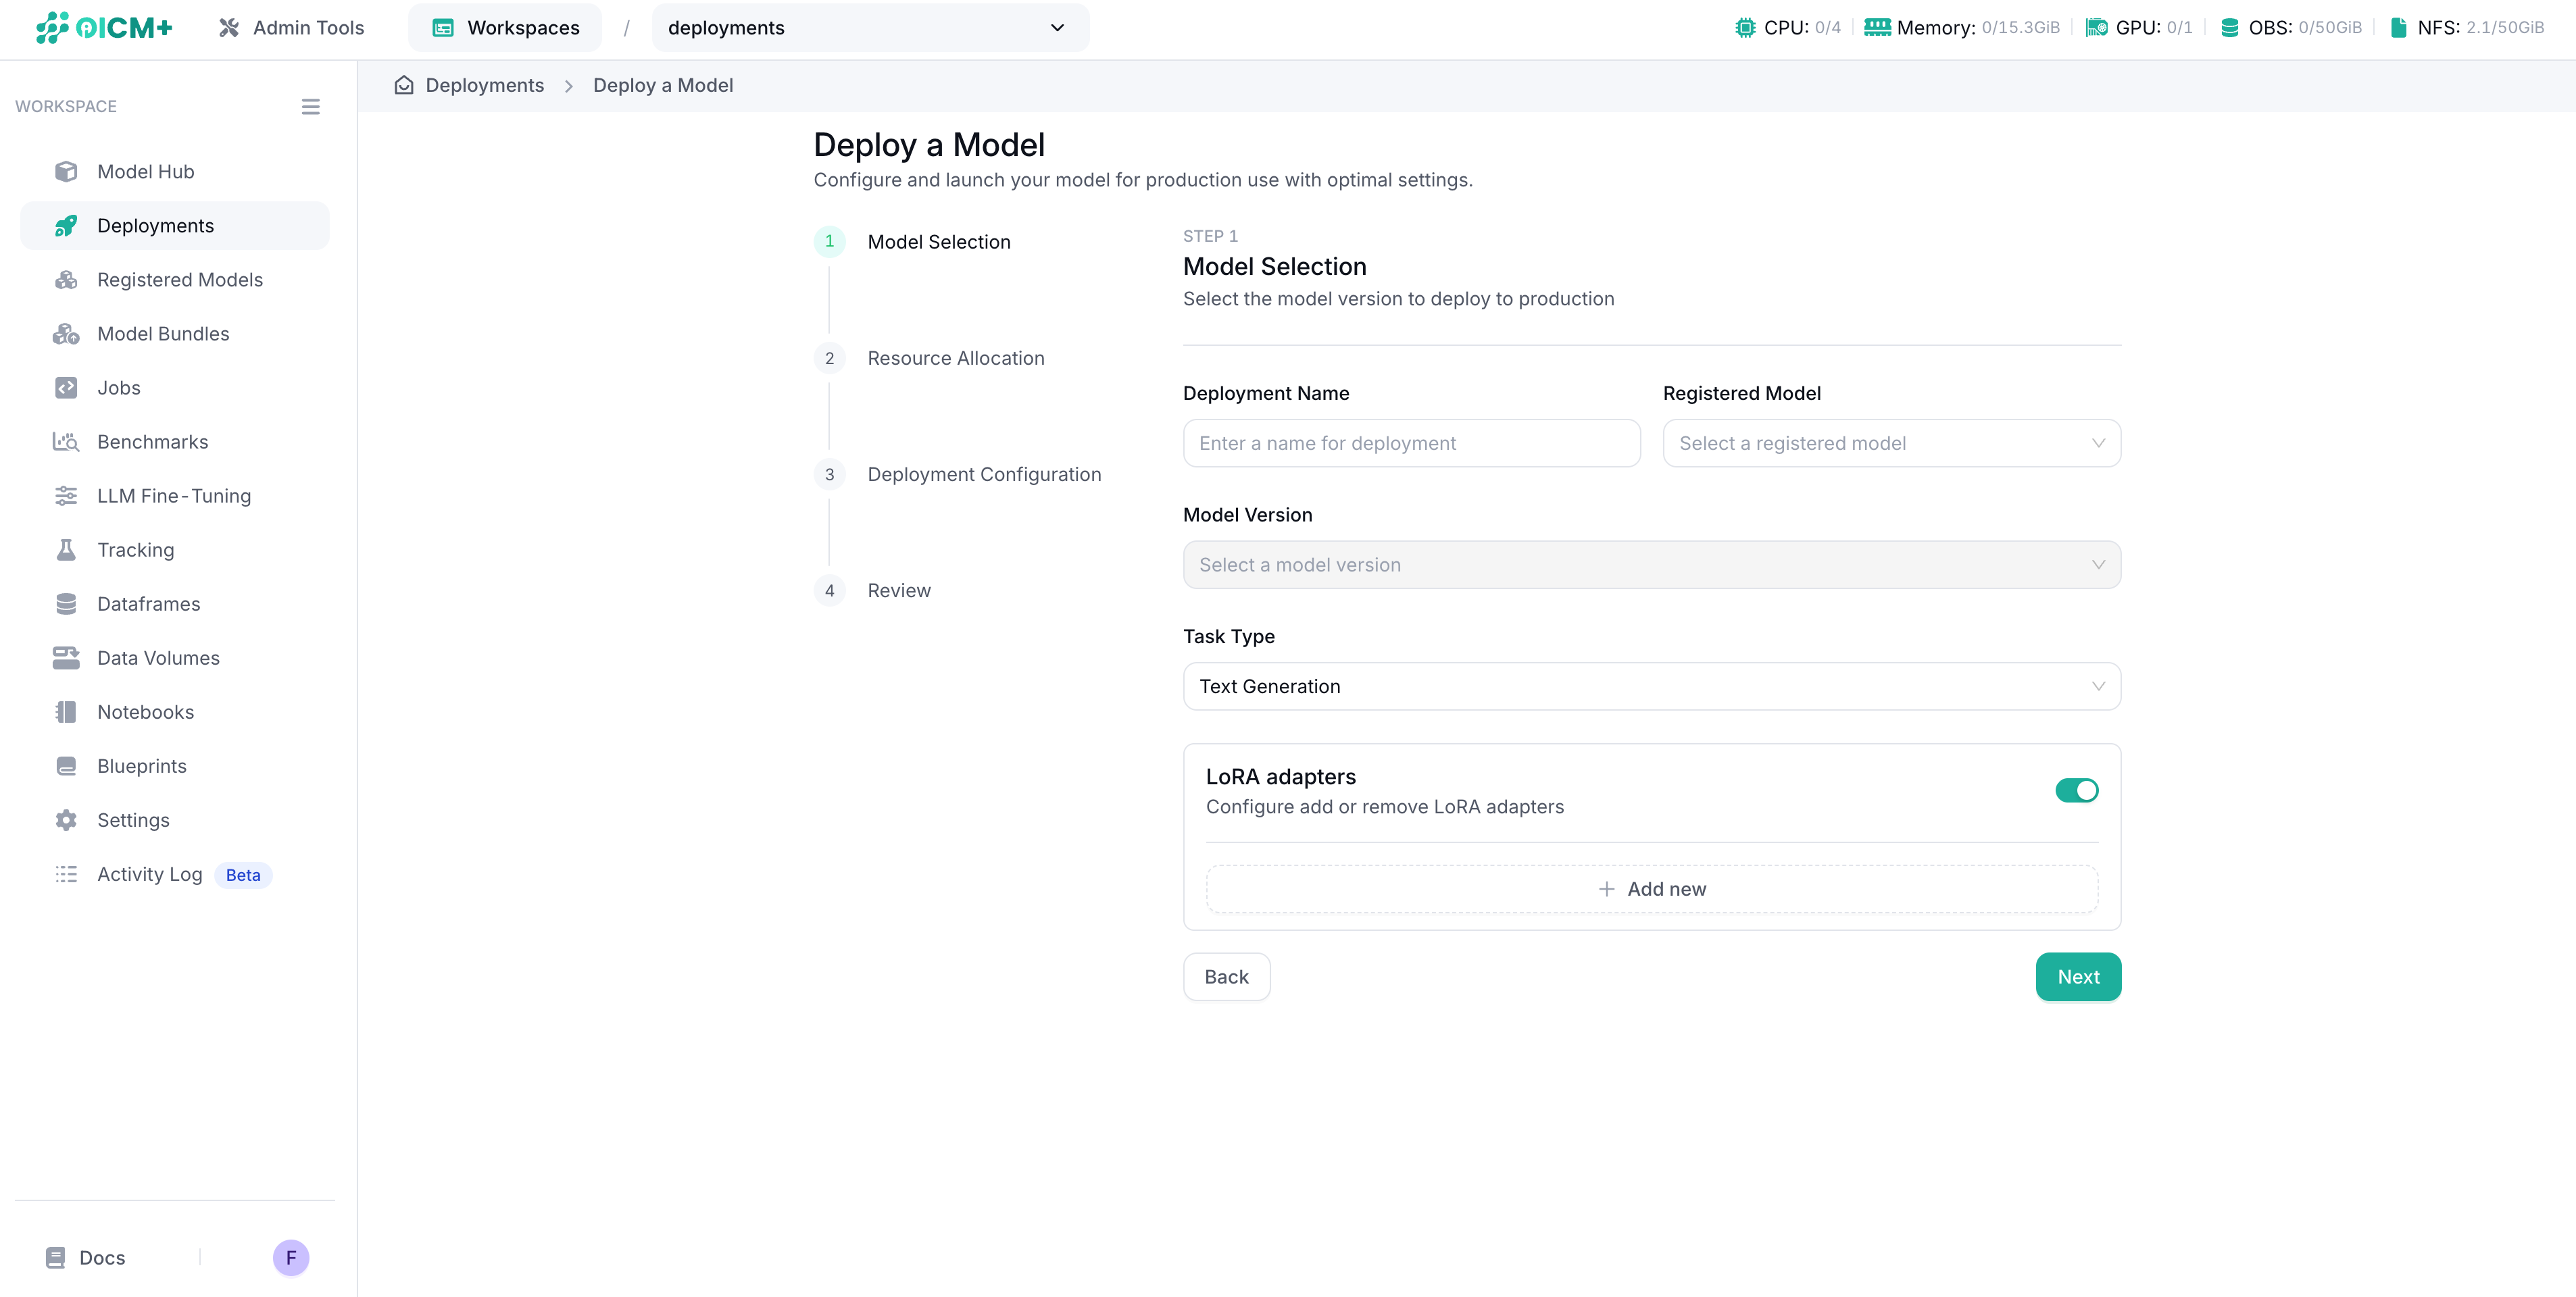Click the Model Hub cube icon
Image resolution: width=2576 pixels, height=1297 pixels.
66,171
